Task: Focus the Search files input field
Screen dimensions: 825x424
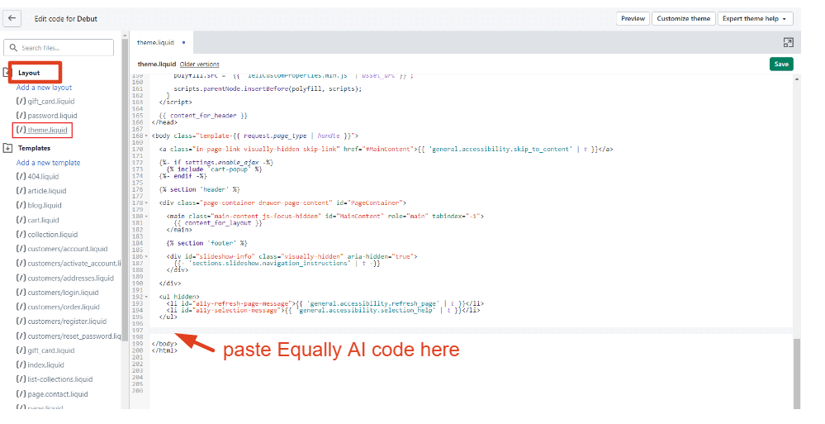Action: (63, 48)
